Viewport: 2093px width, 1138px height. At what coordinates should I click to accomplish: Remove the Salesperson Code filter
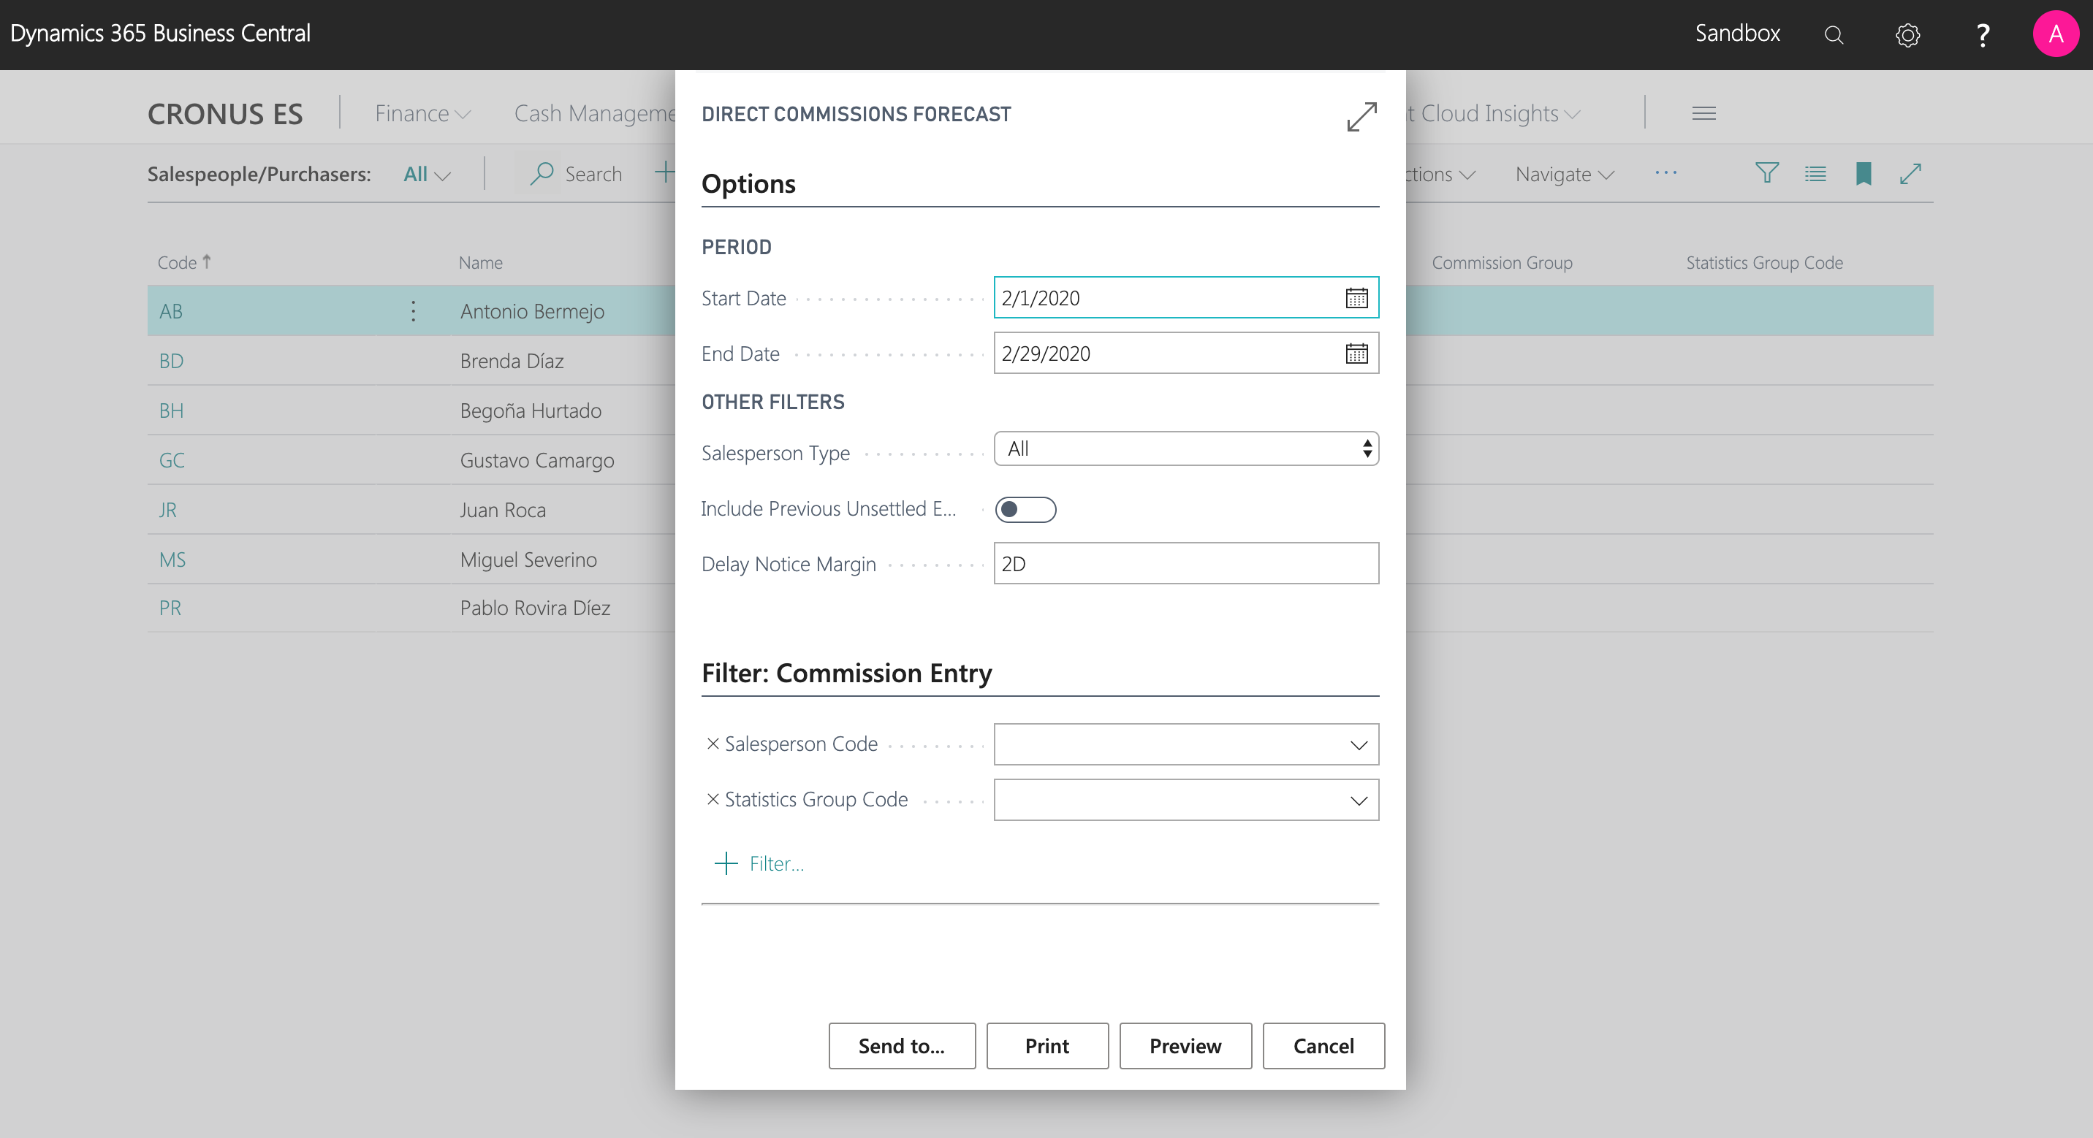coord(713,744)
